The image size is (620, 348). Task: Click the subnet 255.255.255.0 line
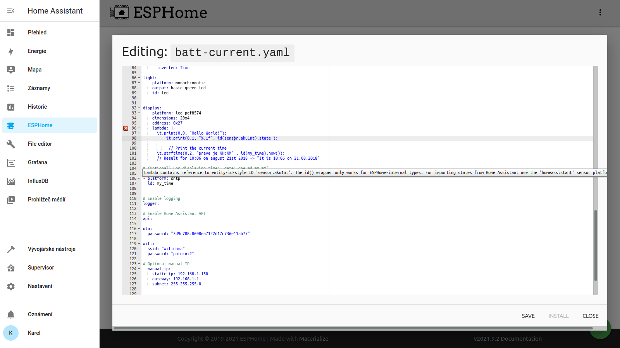177,284
